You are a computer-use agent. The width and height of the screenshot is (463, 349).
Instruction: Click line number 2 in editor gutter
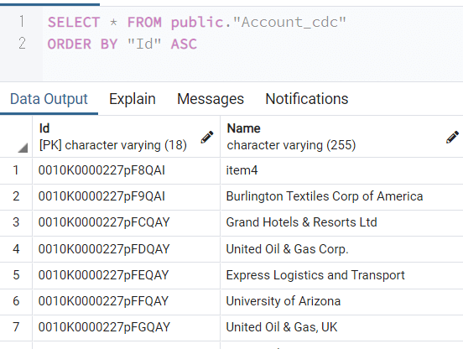point(22,43)
